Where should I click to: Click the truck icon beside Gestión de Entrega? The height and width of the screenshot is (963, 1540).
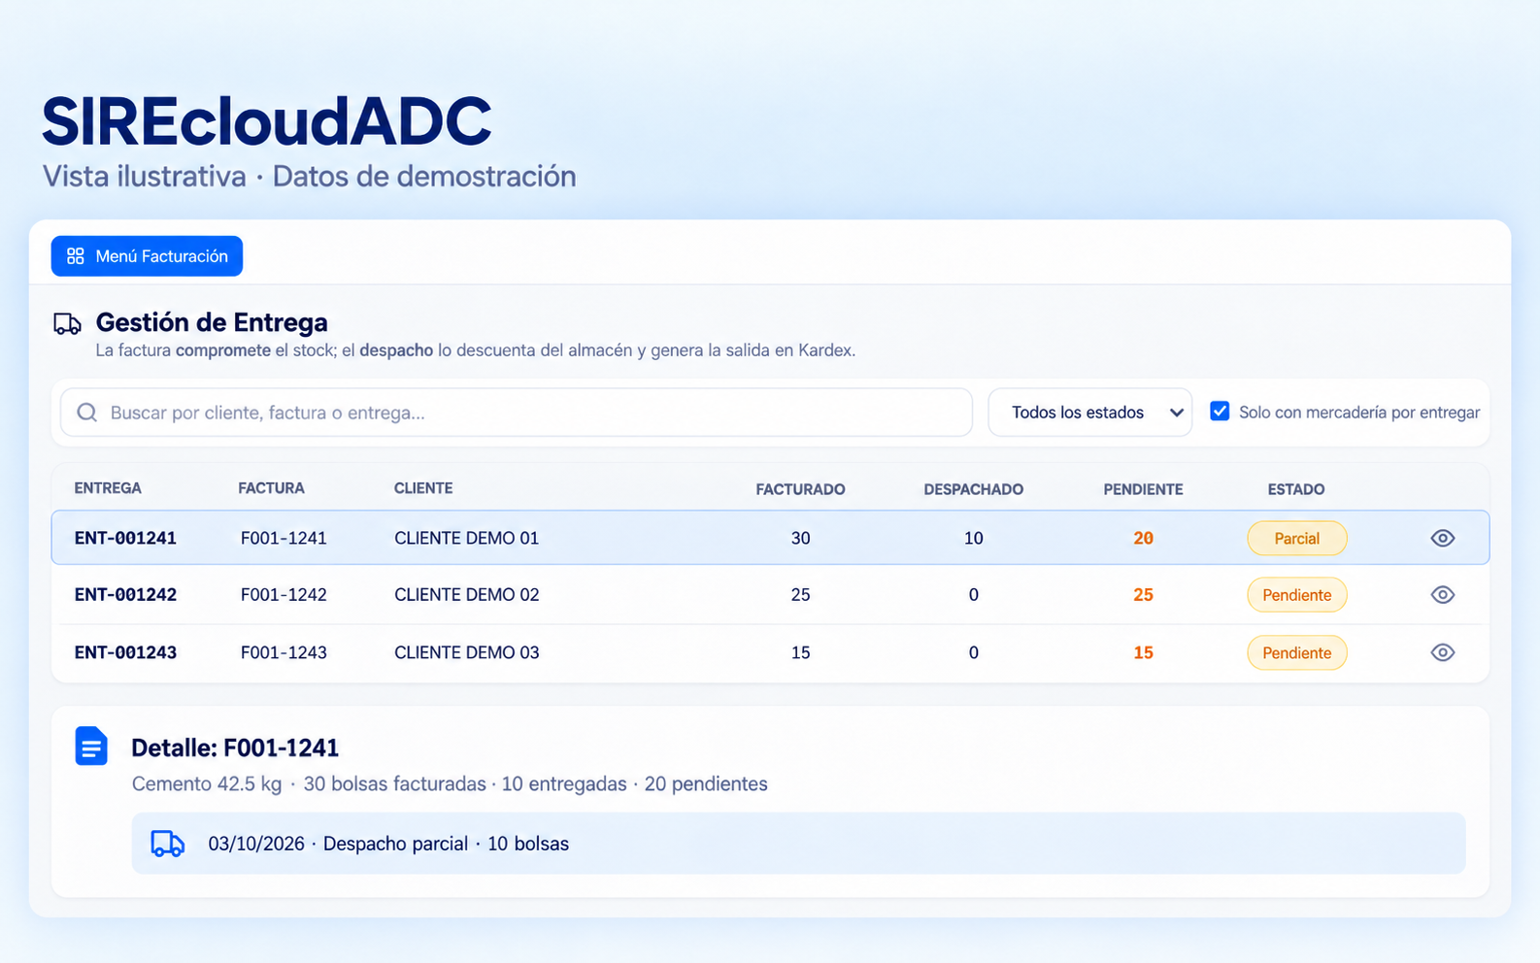click(x=67, y=324)
